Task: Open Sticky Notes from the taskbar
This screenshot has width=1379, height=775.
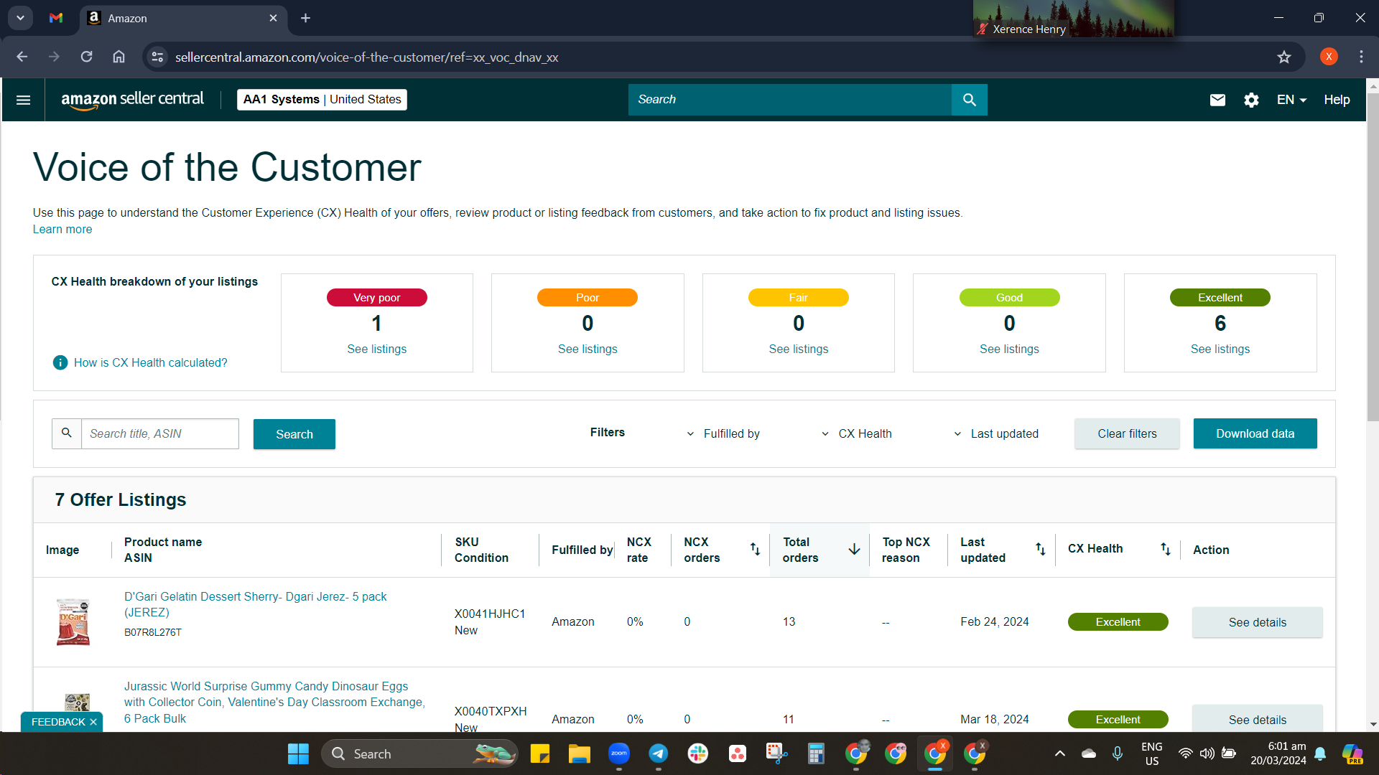Action: (x=540, y=753)
